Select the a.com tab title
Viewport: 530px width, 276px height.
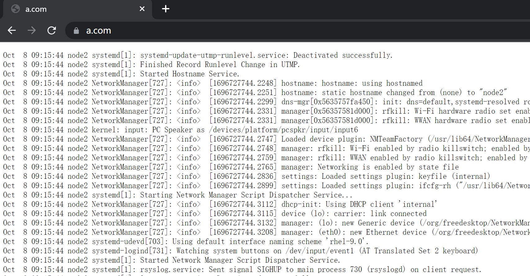click(x=36, y=9)
